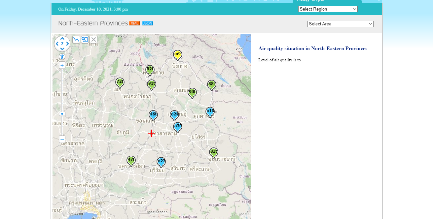Open the blue o22 station marker
Viewport: 433px width, 219px height.
(x=161, y=163)
